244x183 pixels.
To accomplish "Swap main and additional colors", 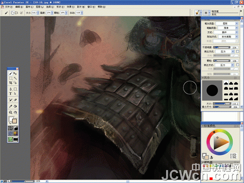I will 10,123.
